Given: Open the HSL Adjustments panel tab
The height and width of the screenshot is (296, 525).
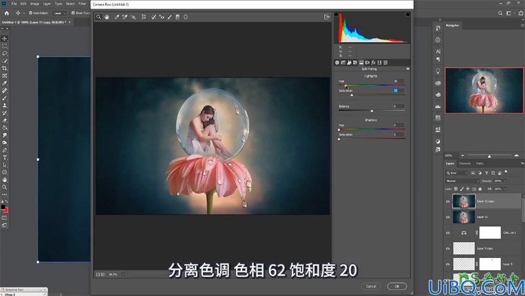Looking at the screenshot, I should 355,63.
